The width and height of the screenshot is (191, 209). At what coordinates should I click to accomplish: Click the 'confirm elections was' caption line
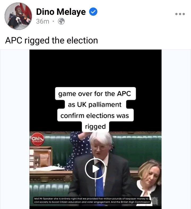(95, 115)
